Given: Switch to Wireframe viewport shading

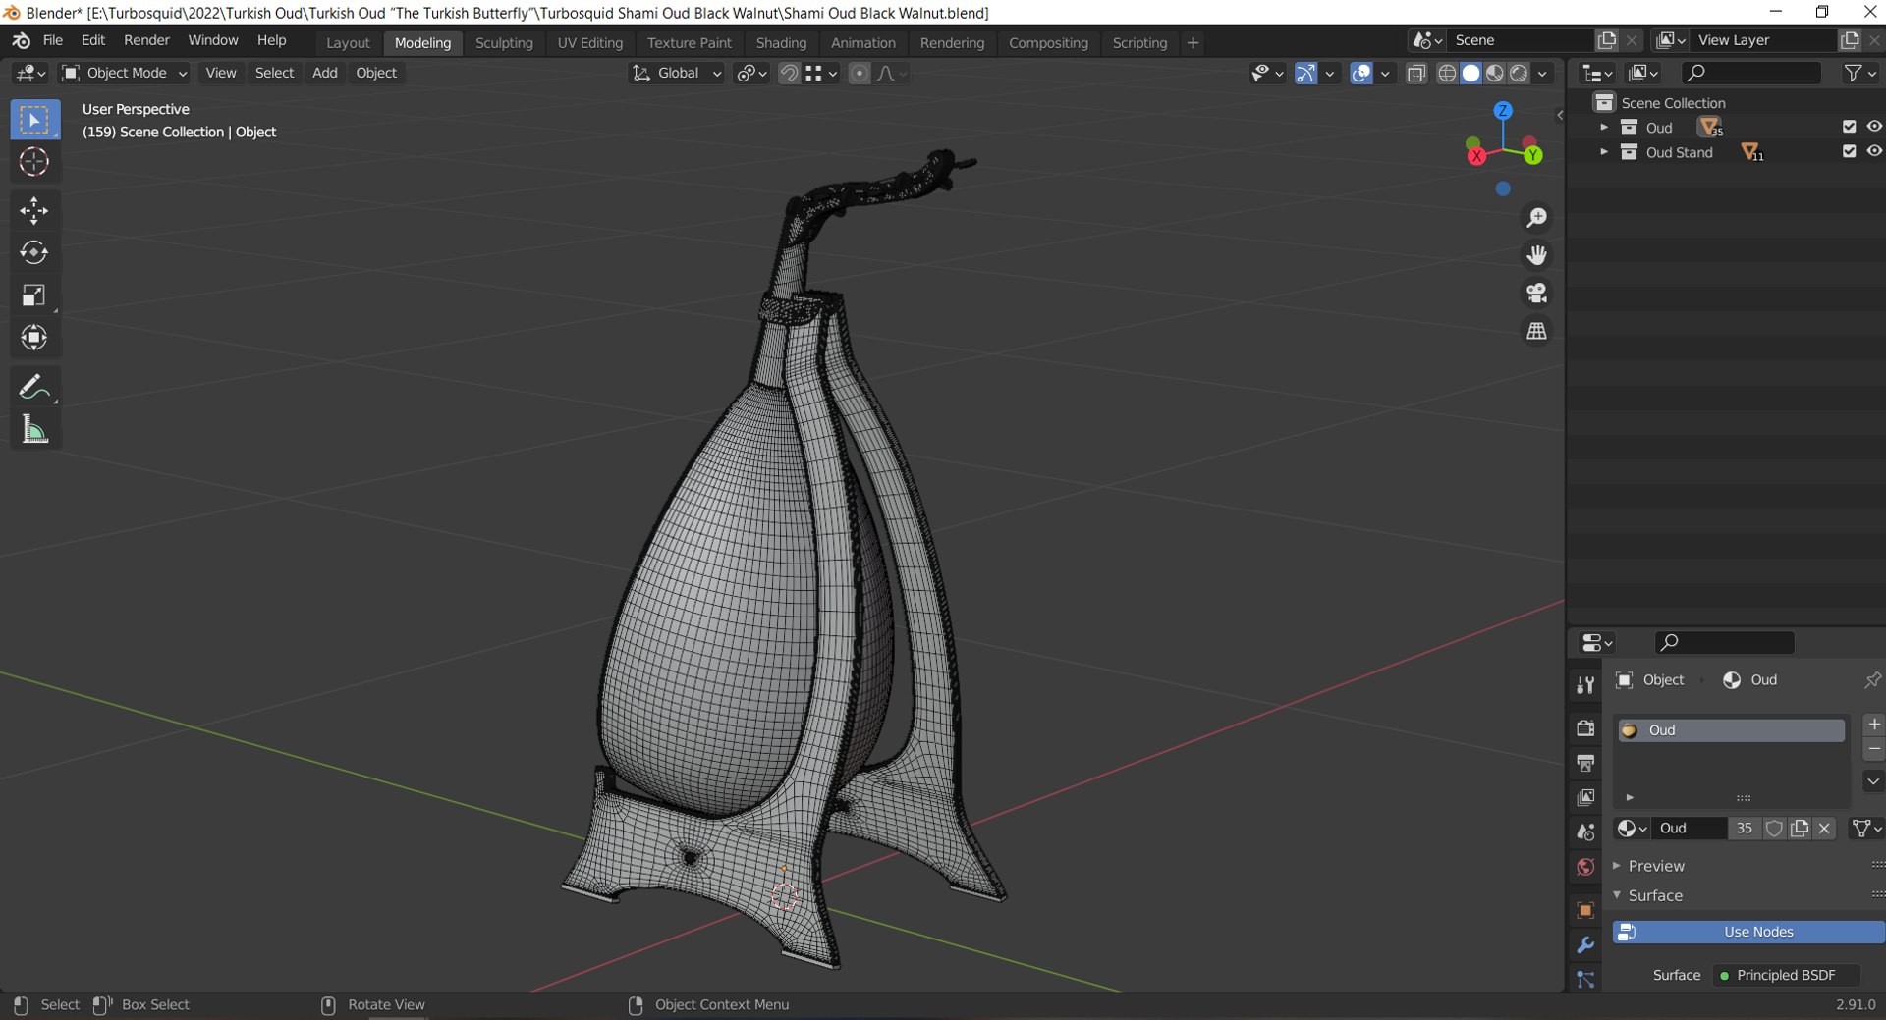Looking at the screenshot, I should click(x=1447, y=73).
